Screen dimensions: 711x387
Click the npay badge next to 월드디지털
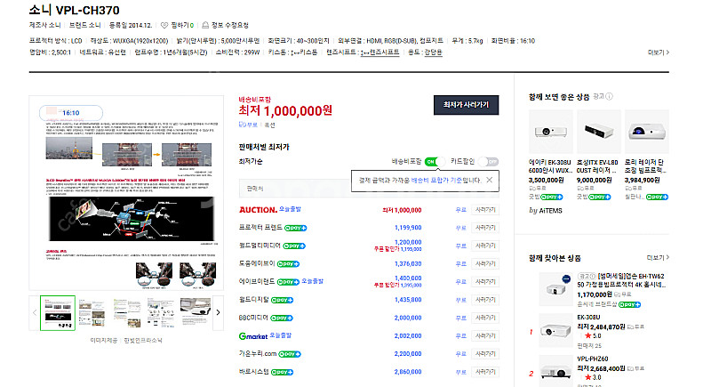282,300
